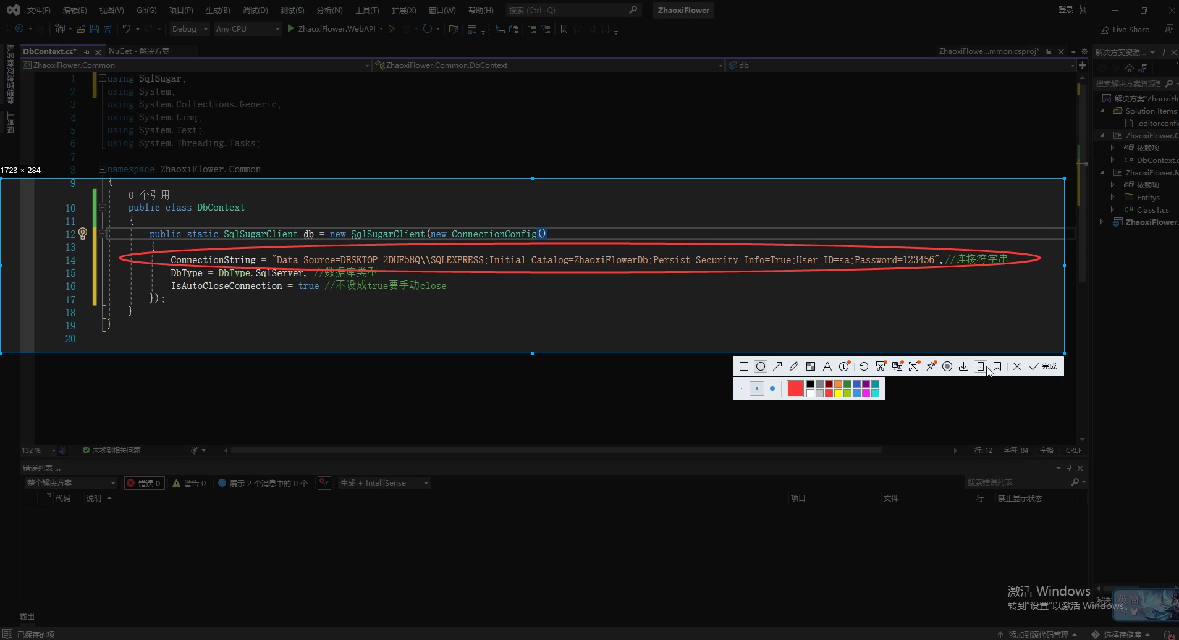Open the 编辑(E) menu
Screen dimensions: 1179x640
[75, 10]
